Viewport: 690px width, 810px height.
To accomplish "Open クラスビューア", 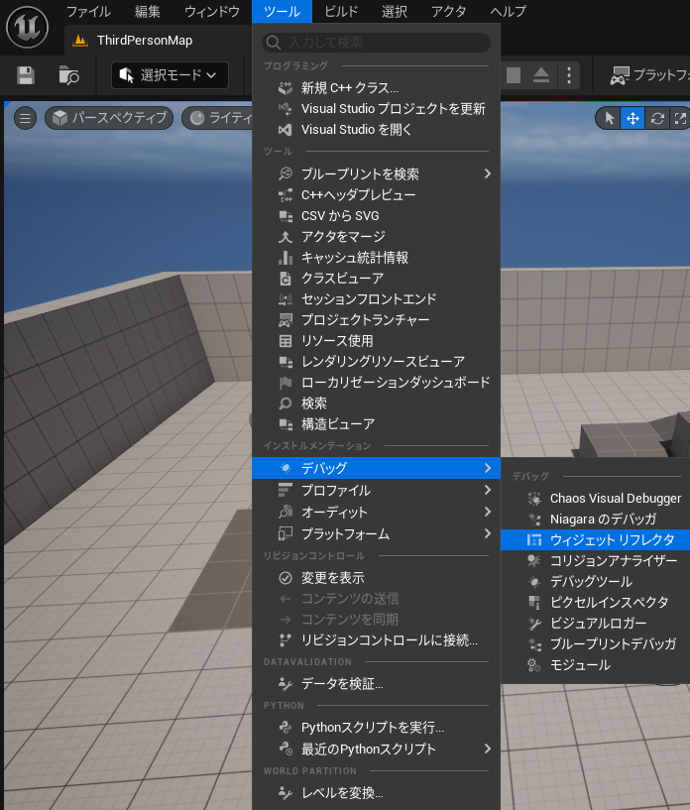I will [x=376, y=278].
